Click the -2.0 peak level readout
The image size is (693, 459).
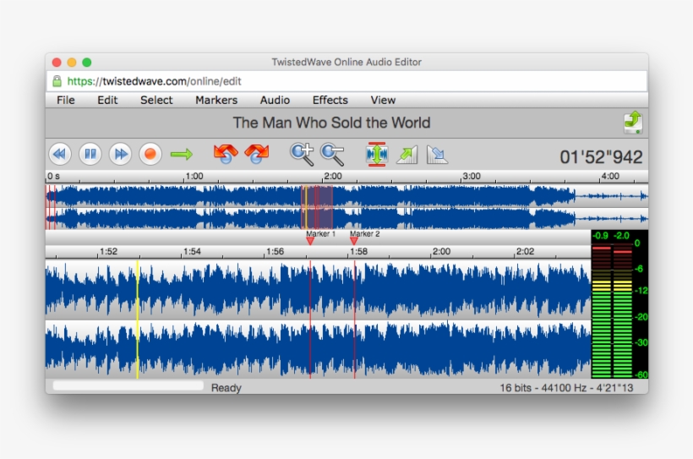(x=621, y=236)
